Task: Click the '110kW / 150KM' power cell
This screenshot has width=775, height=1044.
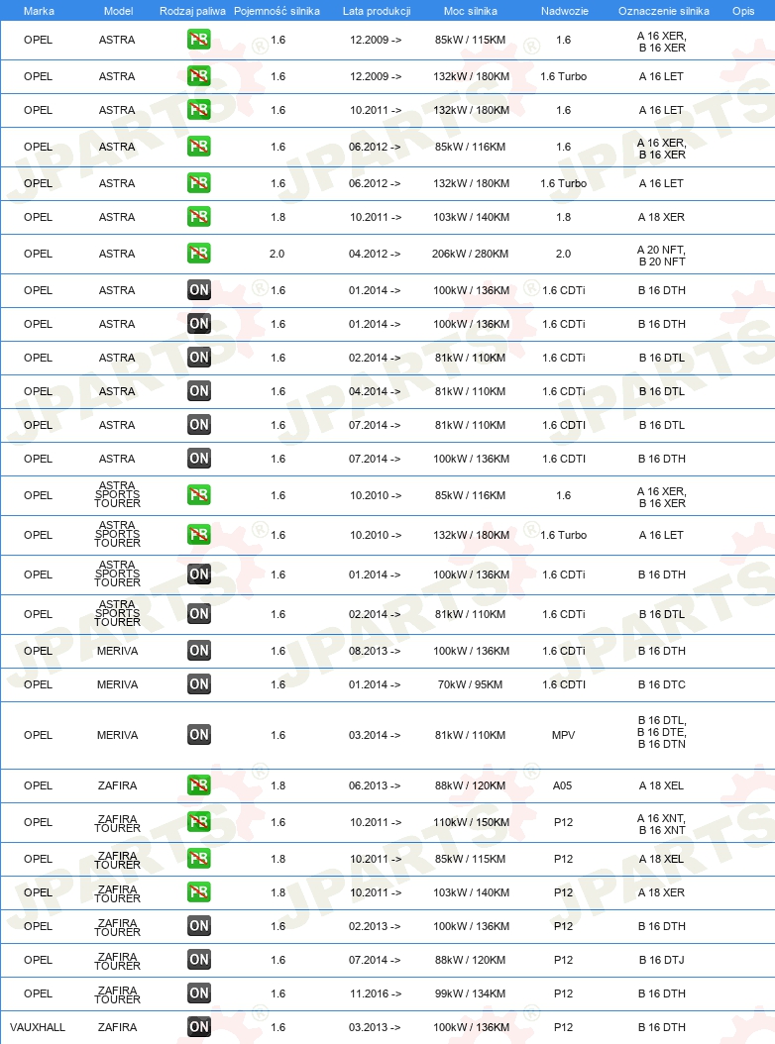Action: 471,822
